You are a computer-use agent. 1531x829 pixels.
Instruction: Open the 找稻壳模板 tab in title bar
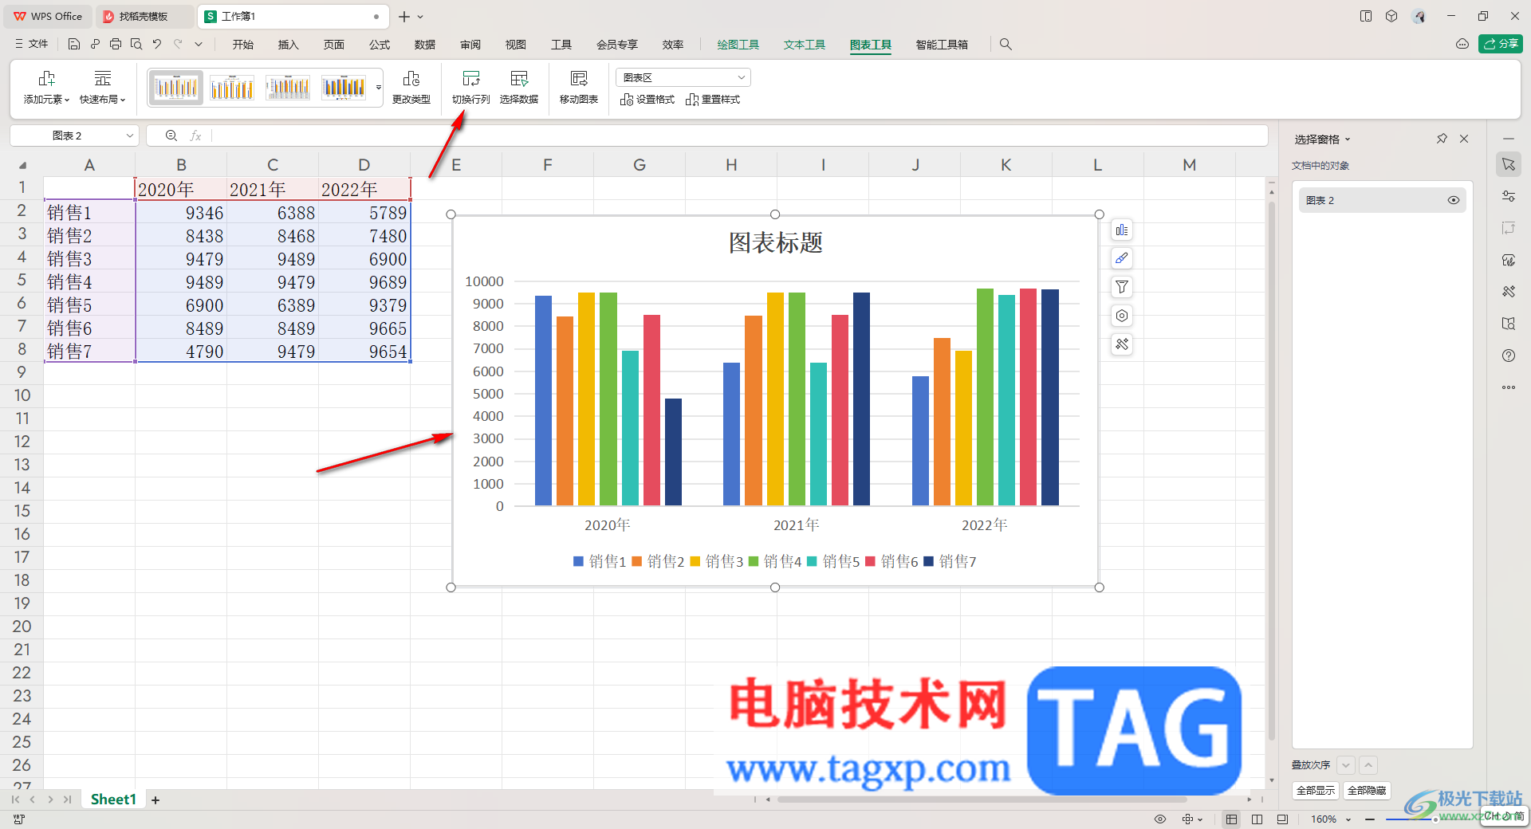pyautogui.click(x=144, y=17)
